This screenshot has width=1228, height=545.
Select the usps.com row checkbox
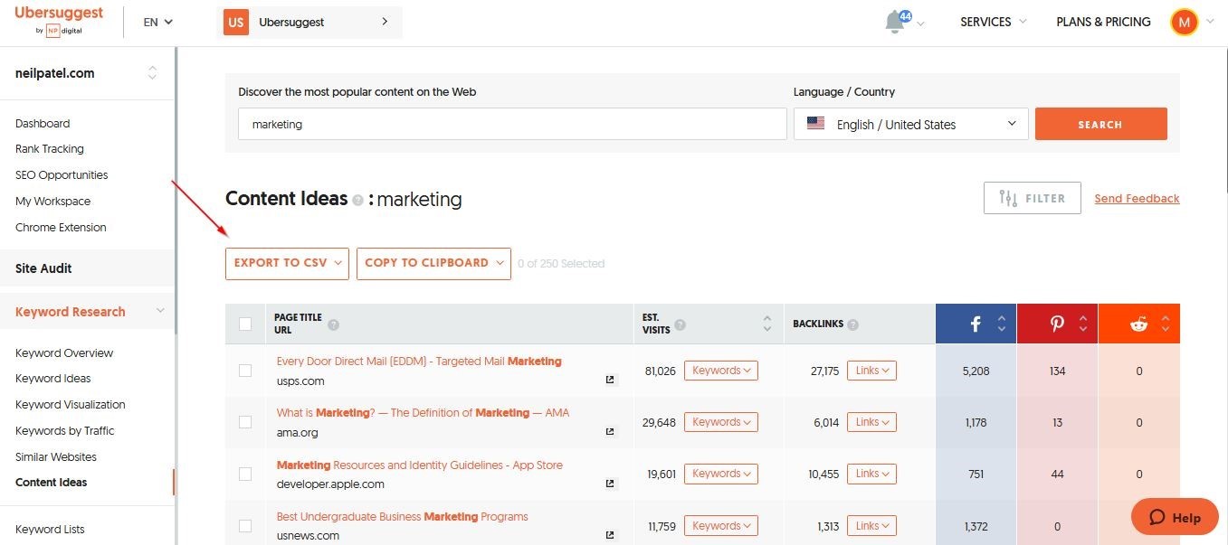coord(245,371)
